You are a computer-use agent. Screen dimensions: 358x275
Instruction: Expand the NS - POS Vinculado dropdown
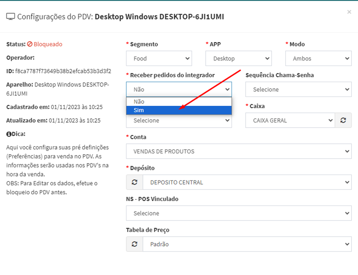[x=238, y=213]
